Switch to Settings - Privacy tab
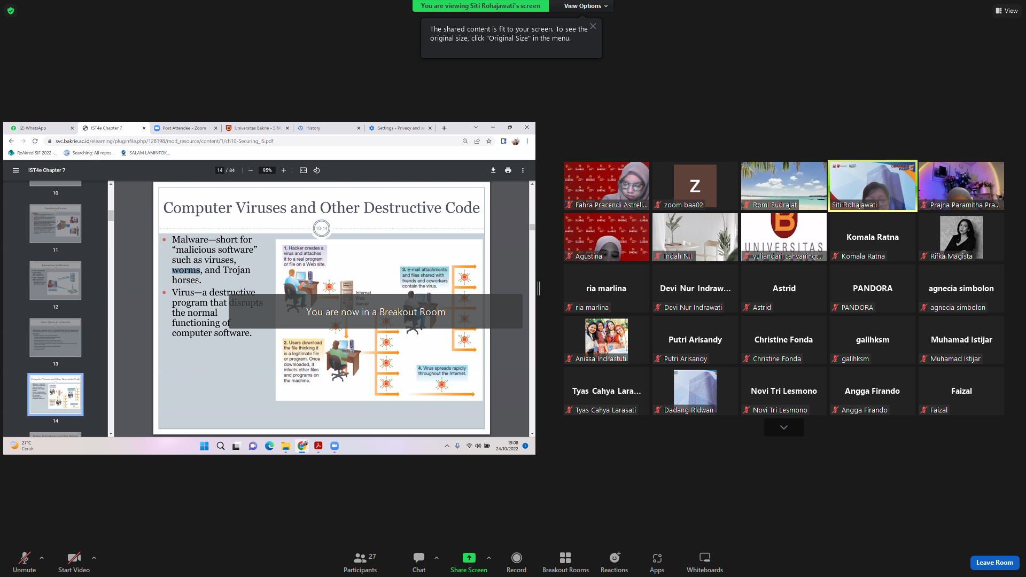1026x577 pixels. [400, 128]
